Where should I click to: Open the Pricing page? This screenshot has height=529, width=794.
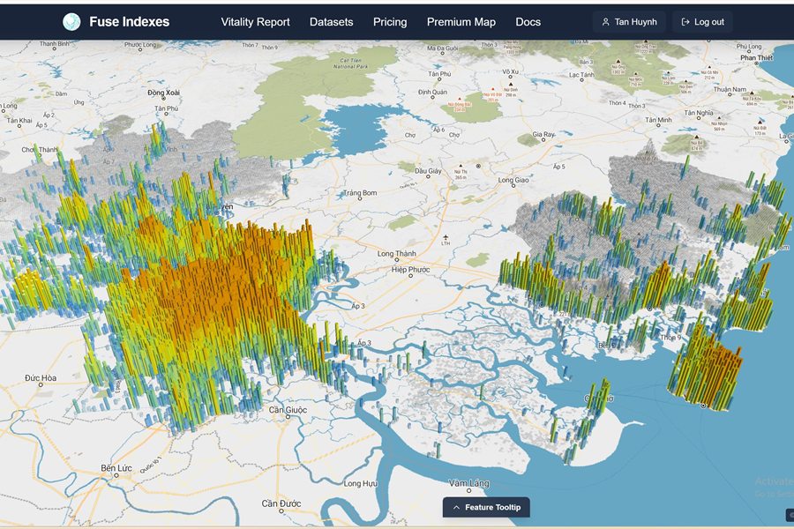(390, 22)
